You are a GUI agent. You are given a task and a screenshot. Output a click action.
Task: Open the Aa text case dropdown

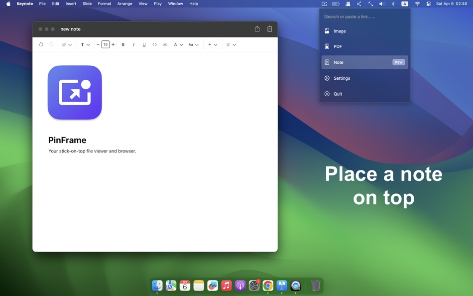click(193, 44)
